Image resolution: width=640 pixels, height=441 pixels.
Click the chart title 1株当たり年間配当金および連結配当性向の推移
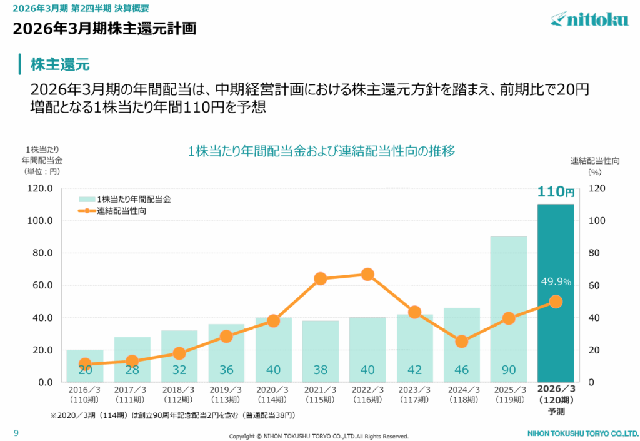point(321,151)
